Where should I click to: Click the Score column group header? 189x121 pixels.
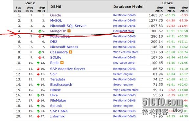click(x=168, y=3)
